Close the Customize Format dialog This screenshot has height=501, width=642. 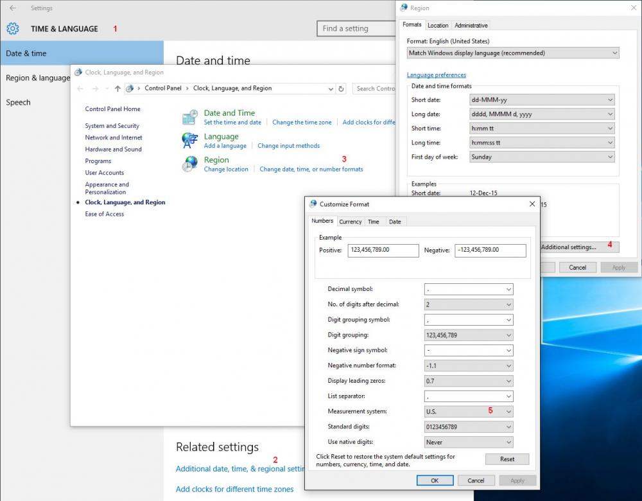532,204
